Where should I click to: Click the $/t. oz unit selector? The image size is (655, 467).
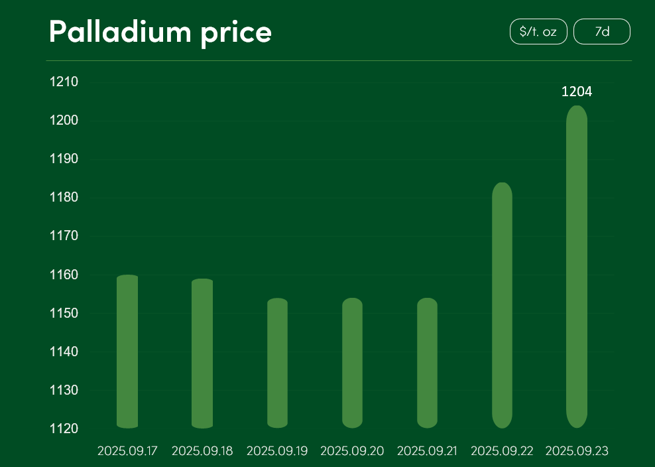point(538,32)
